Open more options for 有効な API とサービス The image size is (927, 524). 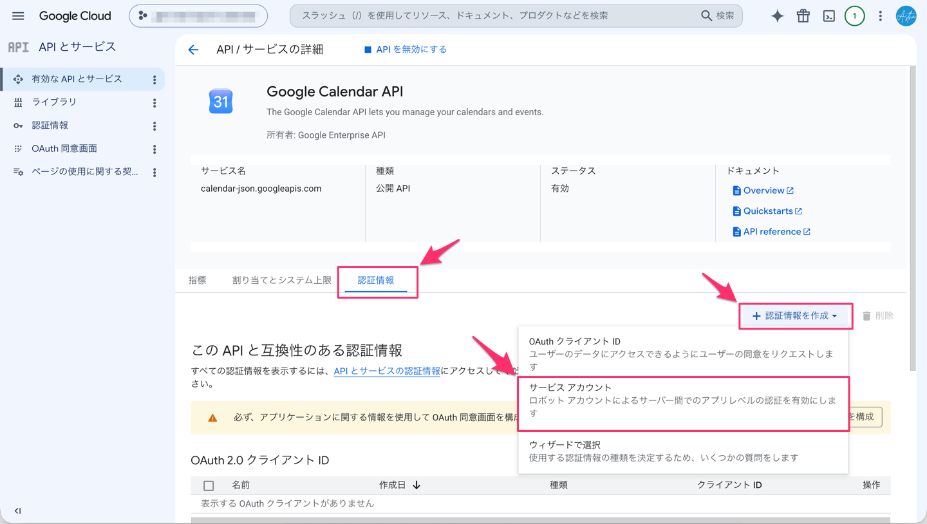point(154,80)
